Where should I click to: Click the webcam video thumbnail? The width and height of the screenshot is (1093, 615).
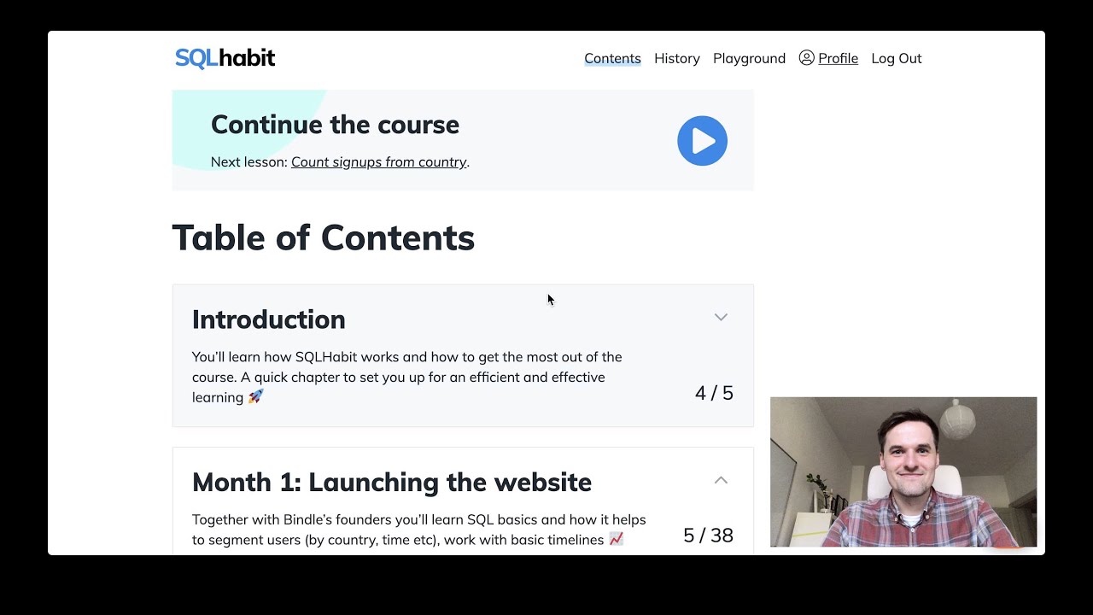click(x=903, y=471)
